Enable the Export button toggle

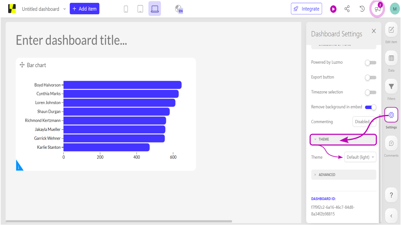click(370, 77)
